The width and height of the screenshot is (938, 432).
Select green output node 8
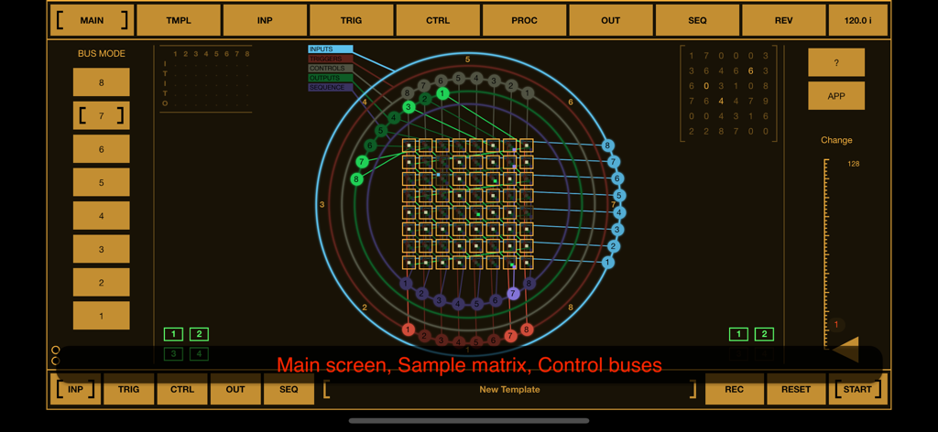[356, 178]
